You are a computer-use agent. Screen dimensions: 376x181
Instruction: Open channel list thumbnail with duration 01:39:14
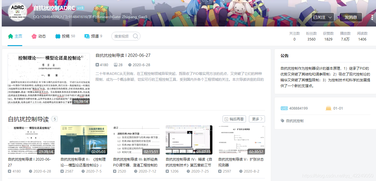click(31, 140)
